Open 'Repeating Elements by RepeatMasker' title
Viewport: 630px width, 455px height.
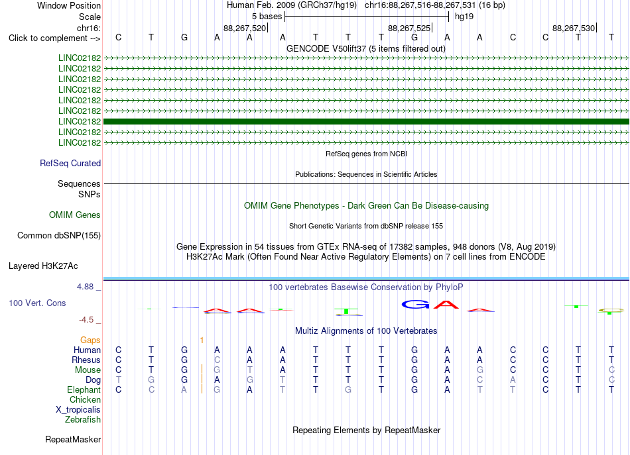(367, 430)
